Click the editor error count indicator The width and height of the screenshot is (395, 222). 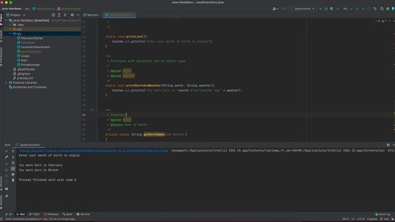tap(378, 21)
